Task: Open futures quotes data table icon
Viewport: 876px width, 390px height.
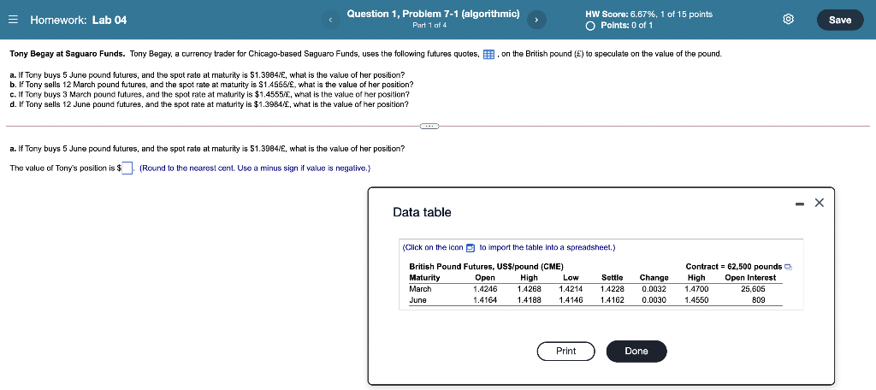Action: click(488, 54)
